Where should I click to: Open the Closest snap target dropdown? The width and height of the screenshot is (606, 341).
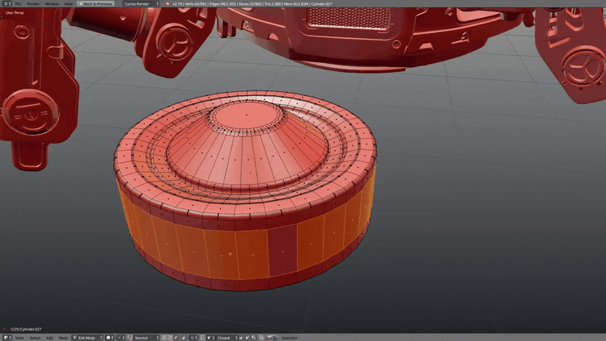tap(227, 337)
